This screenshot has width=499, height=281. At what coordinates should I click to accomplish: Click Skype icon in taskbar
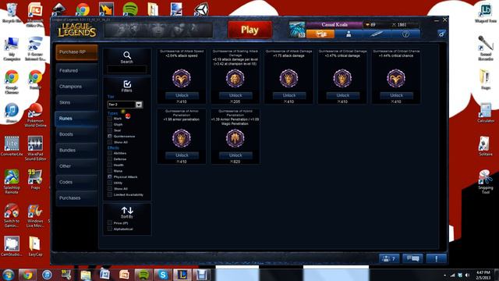pos(163,274)
